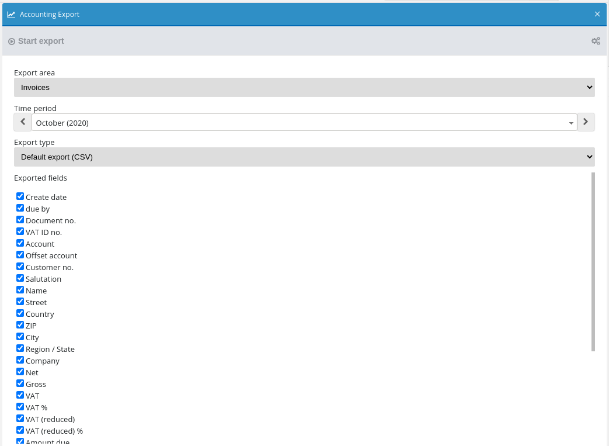Go to previous time period
This screenshot has width=609, height=446.
23,122
